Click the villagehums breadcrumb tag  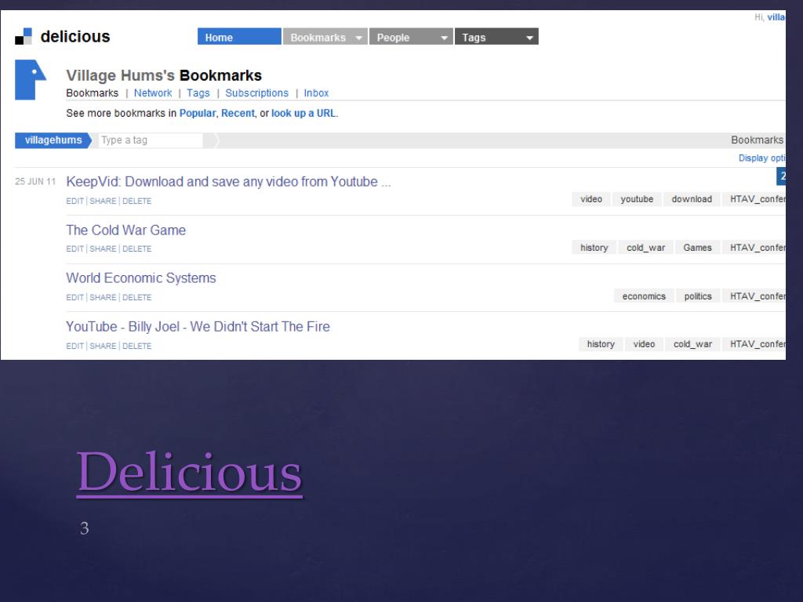[x=53, y=140]
